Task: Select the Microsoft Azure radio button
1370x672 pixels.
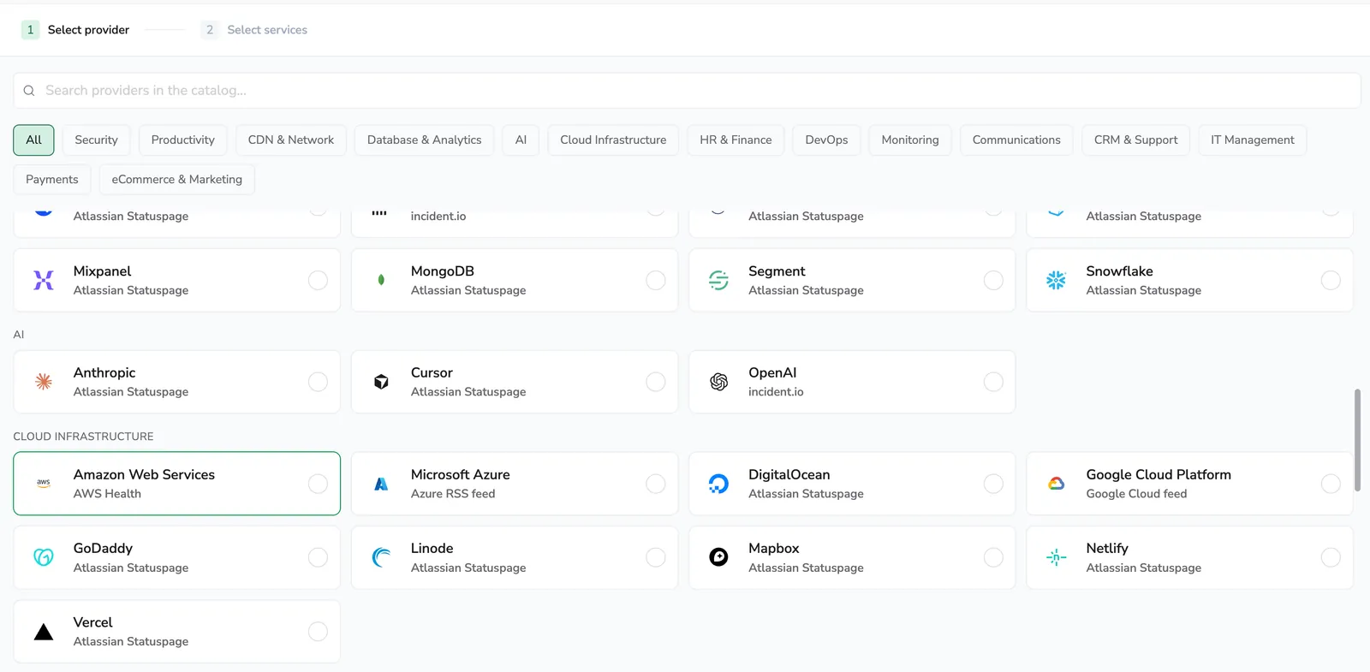Action: (x=656, y=484)
